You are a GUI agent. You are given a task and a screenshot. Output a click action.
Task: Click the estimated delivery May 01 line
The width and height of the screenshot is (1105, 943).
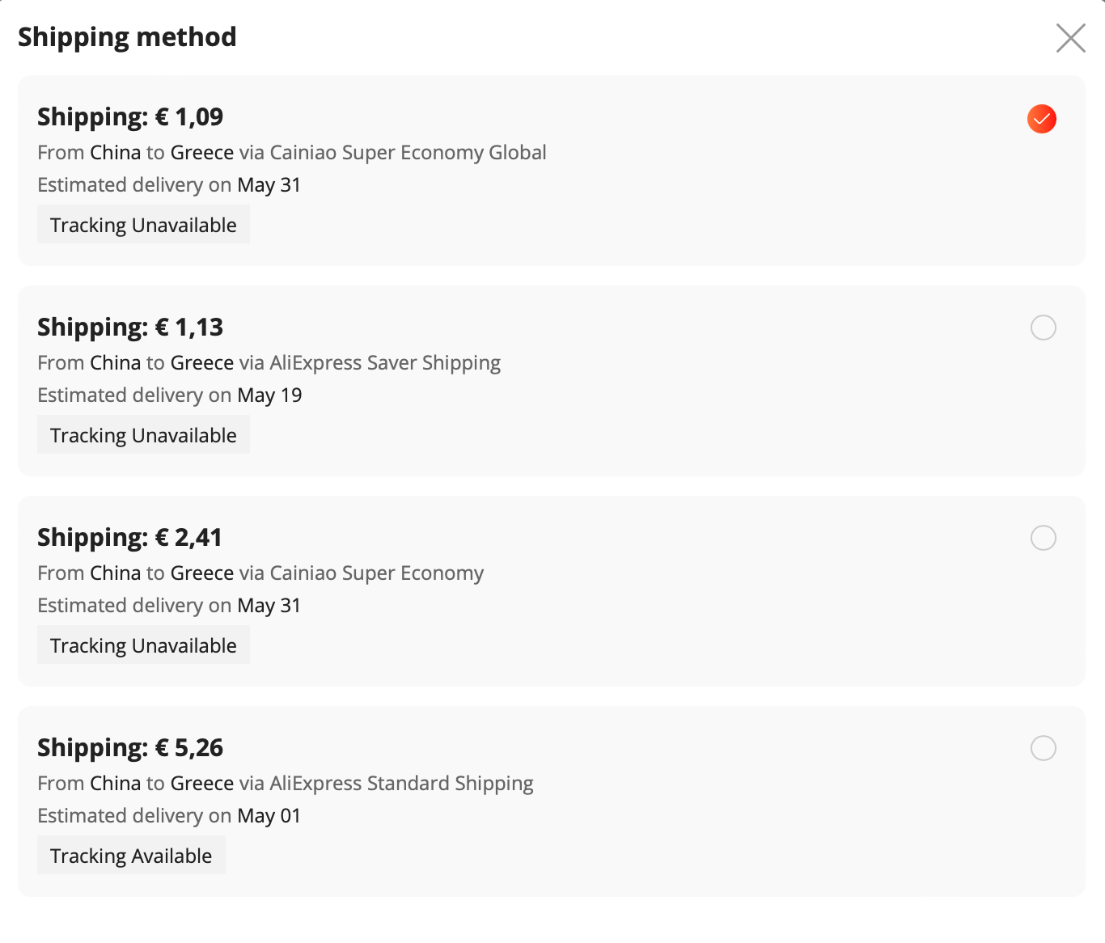tap(169, 816)
